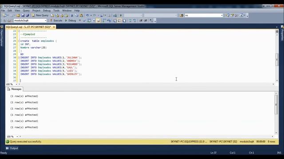284x159 pixels.
Task: Open the modulo3sqlt database dropdown
Action: 45,21
